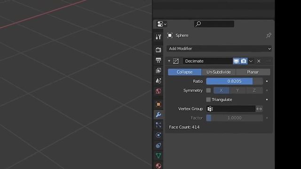
Task: Select symmetry axis X
Action: (x=221, y=91)
